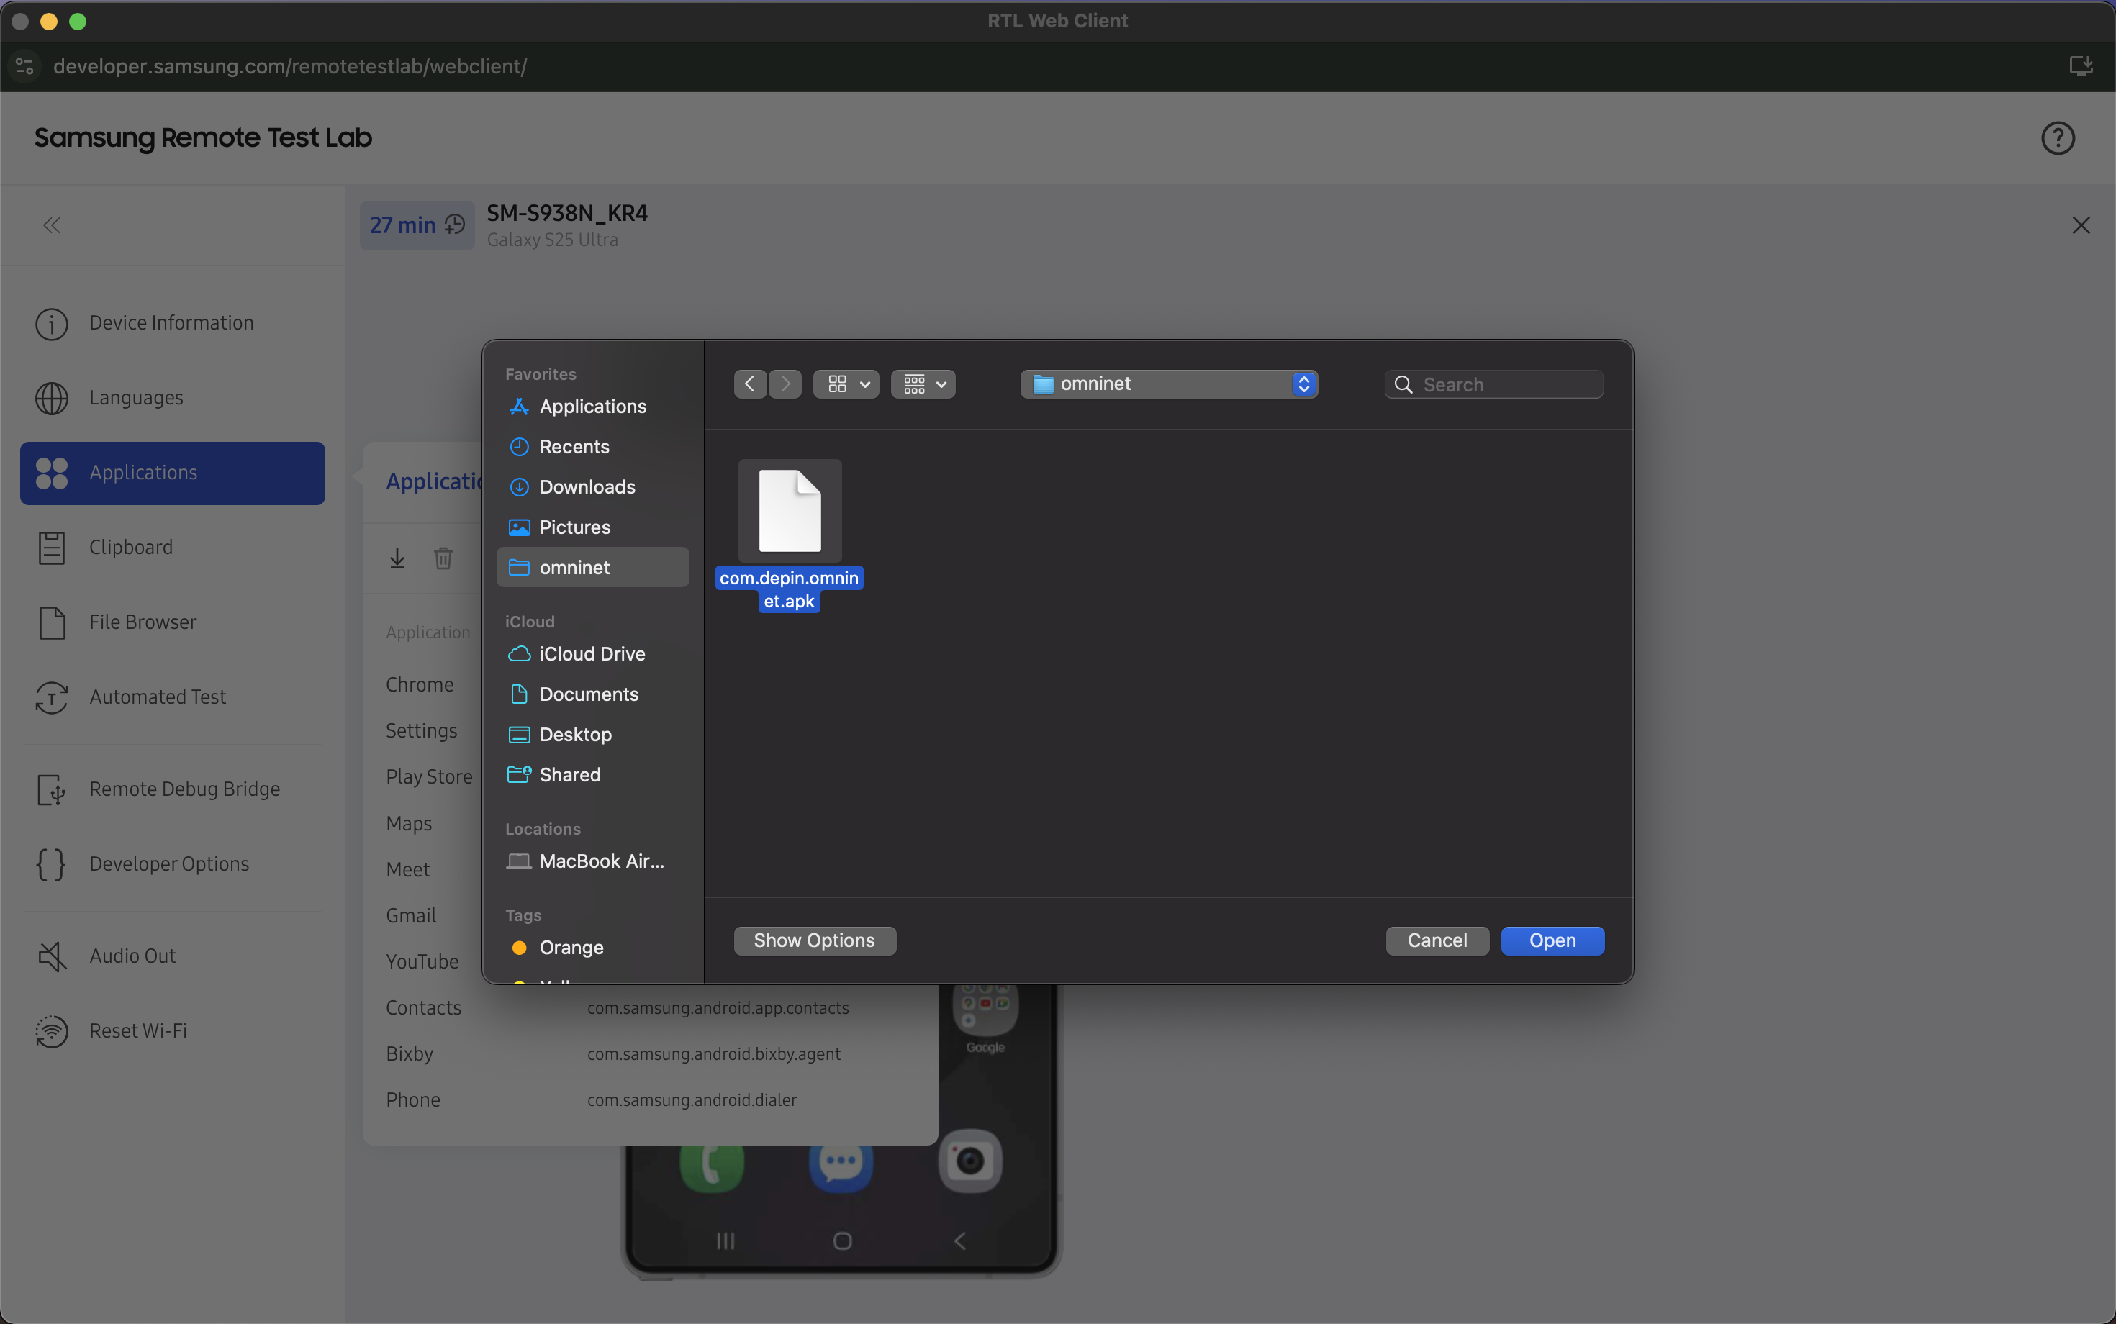Open the icon view mode dropdown
This screenshot has width=2116, height=1324.
click(846, 384)
